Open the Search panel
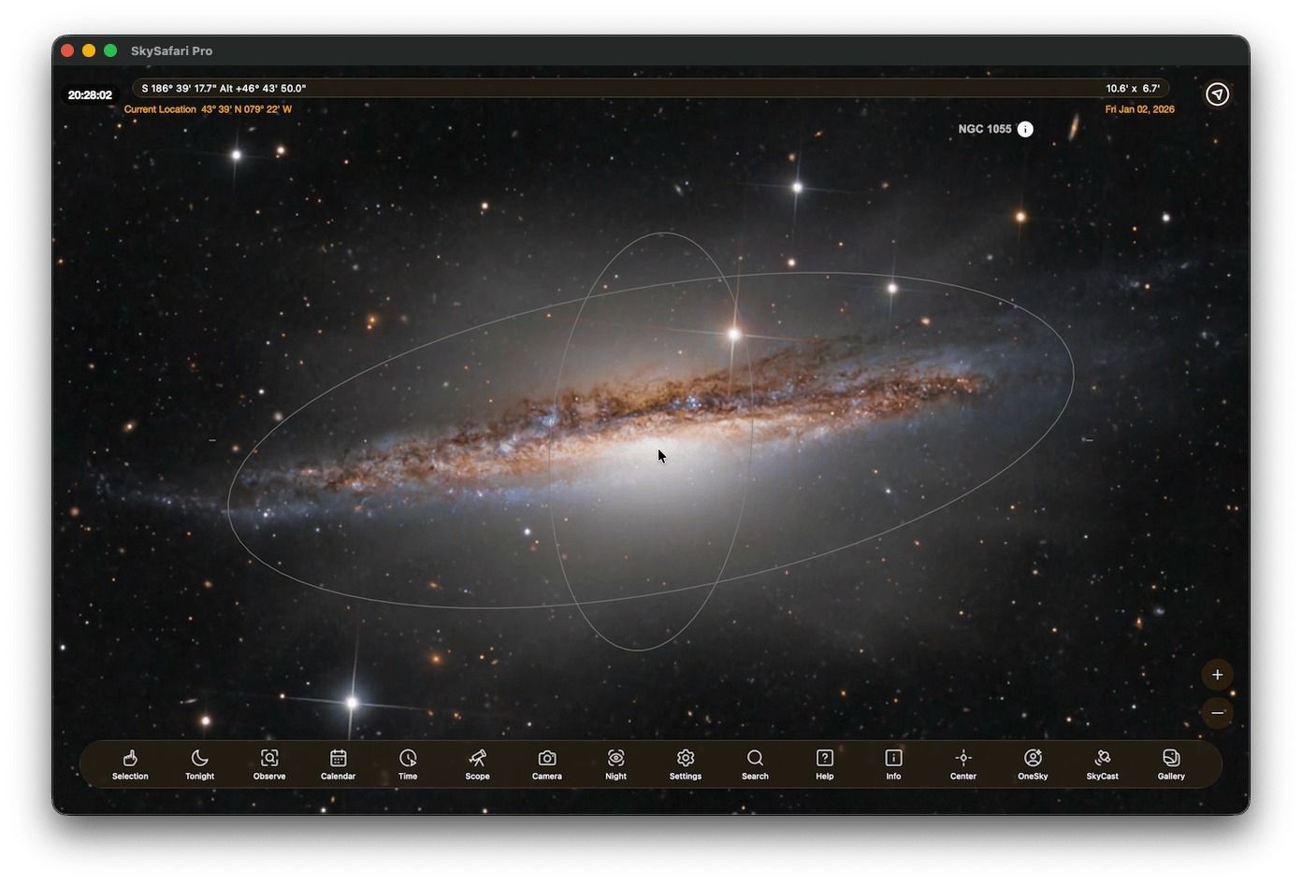The width and height of the screenshot is (1302, 884). (755, 763)
